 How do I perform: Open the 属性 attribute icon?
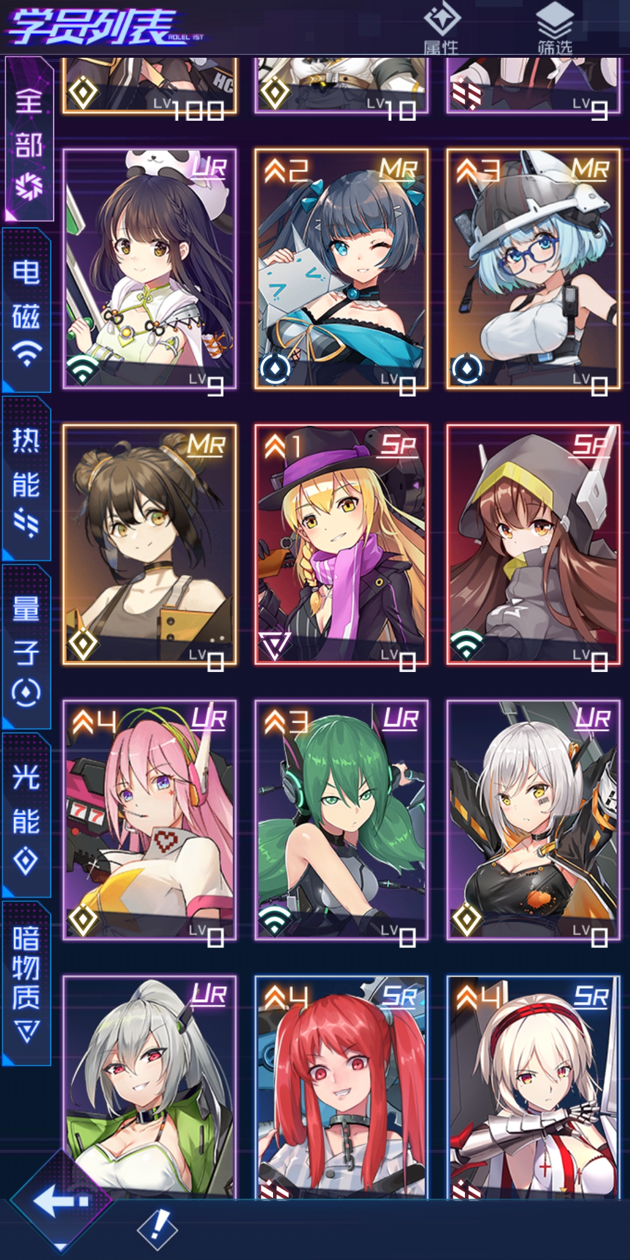[442, 28]
